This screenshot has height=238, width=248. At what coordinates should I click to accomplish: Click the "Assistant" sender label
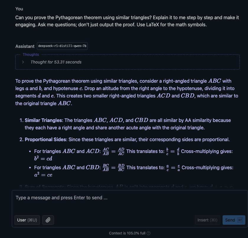25,46
